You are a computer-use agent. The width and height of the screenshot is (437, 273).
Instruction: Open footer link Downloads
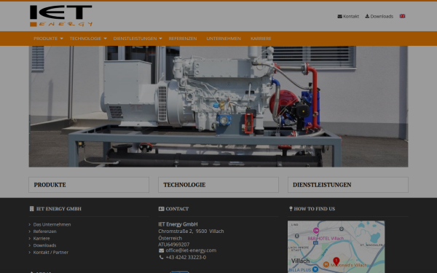click(44, 245)
